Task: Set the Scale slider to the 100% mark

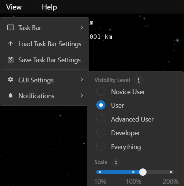Action: 133,172
